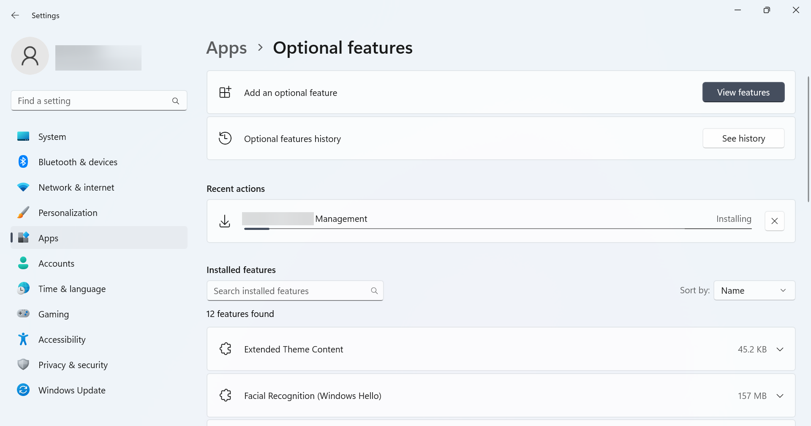The height and width of the screenshot is (426, 811).
Task: Open the Sort by Name dropdown
Action: click(x=754, y=291)
